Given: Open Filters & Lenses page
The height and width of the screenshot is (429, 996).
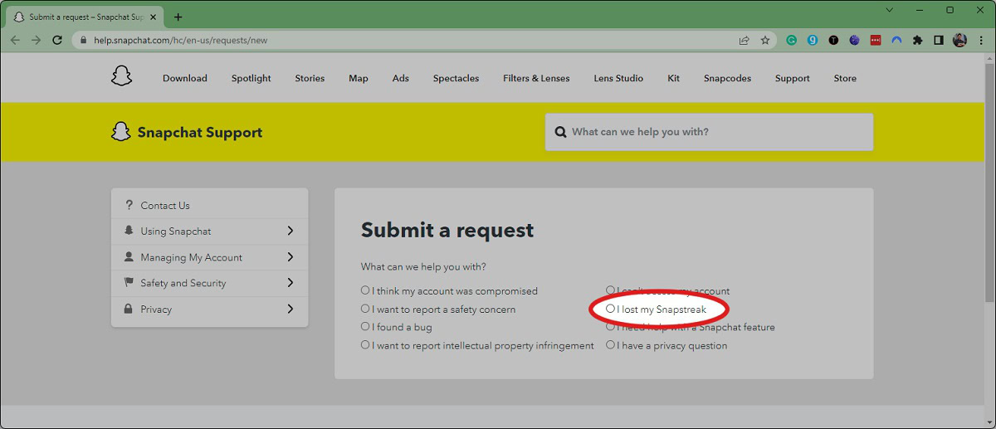Looking at the screenshot, I should 536,78.
